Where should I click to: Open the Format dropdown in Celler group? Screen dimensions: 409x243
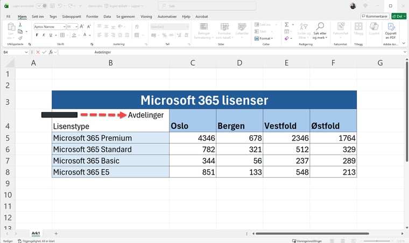264,38
